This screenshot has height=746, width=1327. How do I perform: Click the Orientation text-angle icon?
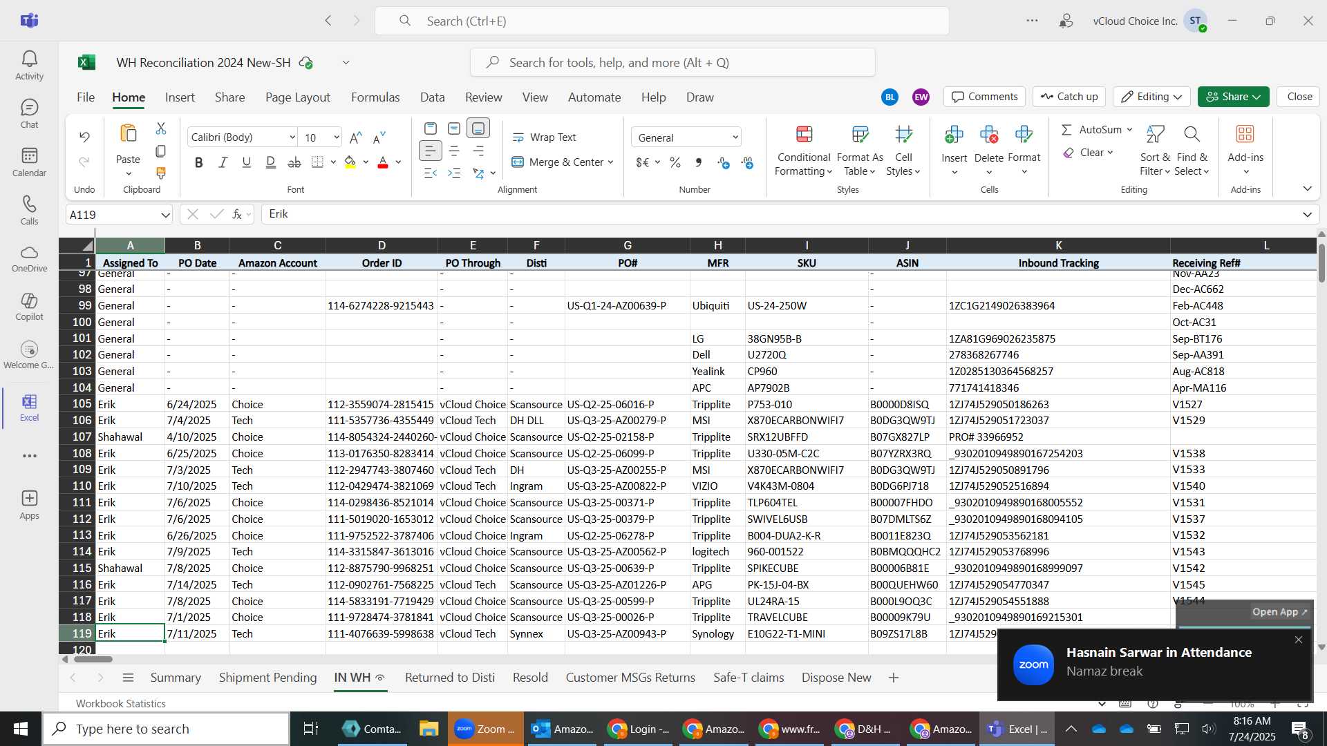478,173
